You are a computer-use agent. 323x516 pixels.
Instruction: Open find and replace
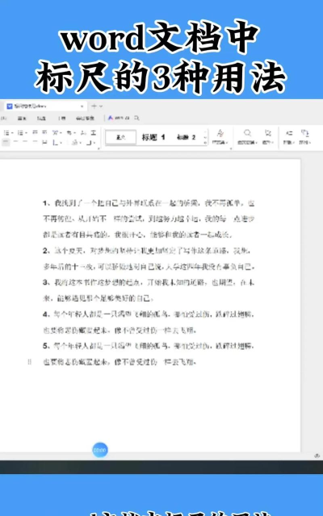coord(247,137)
